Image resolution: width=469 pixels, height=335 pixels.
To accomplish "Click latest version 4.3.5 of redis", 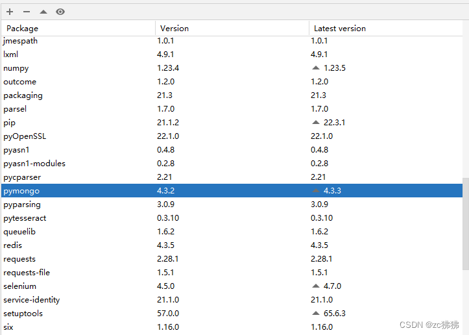I will pyautogui.click(x=319, y=245).
